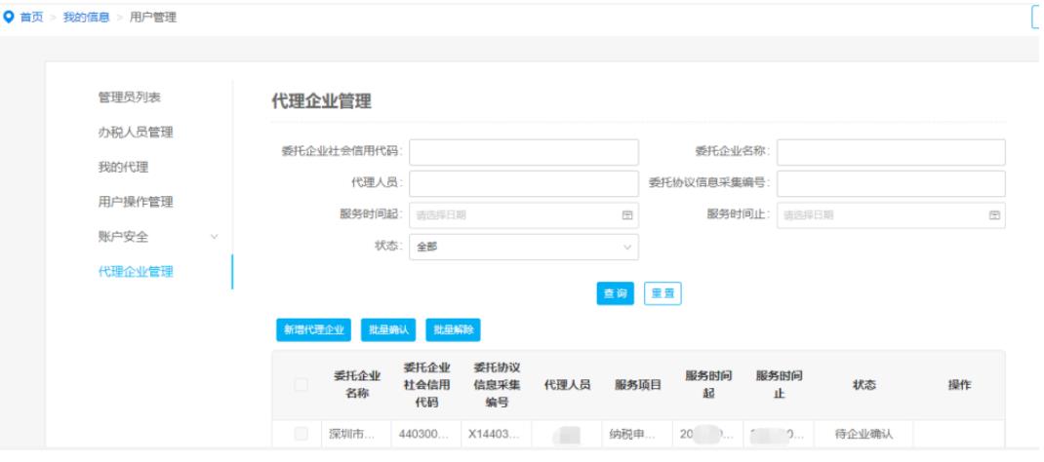Toggle the select-all checkbox in table header

(x=301, y=385)
